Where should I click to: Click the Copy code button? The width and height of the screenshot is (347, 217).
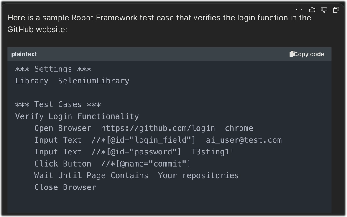coord(307,54)
